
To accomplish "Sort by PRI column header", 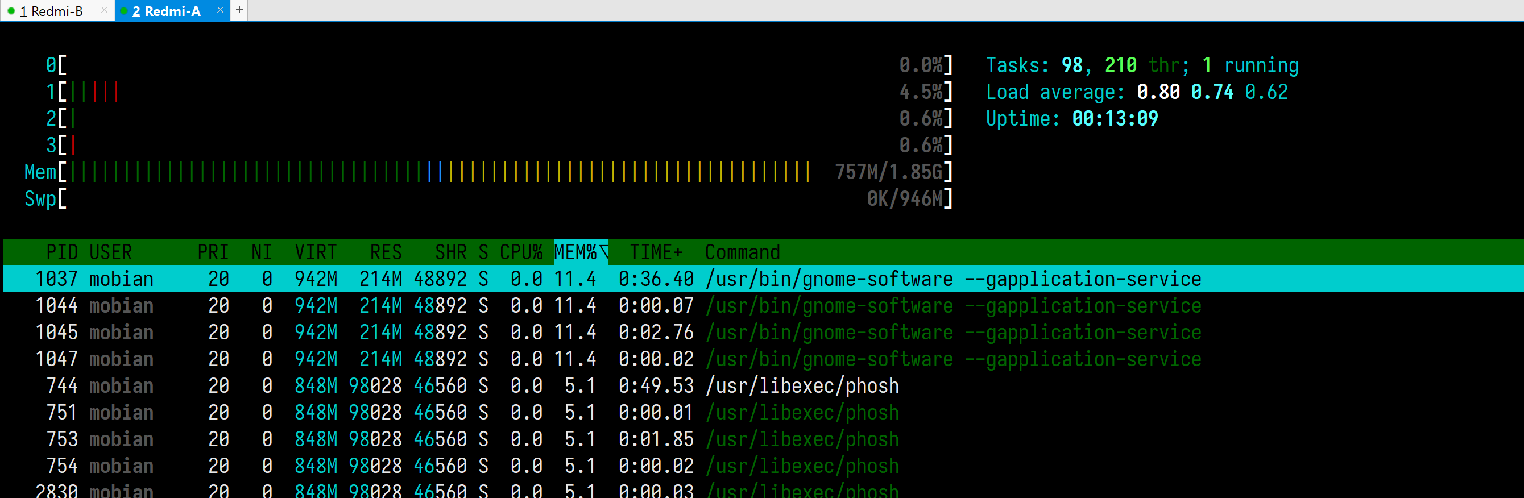I will (x=213, y=252).
